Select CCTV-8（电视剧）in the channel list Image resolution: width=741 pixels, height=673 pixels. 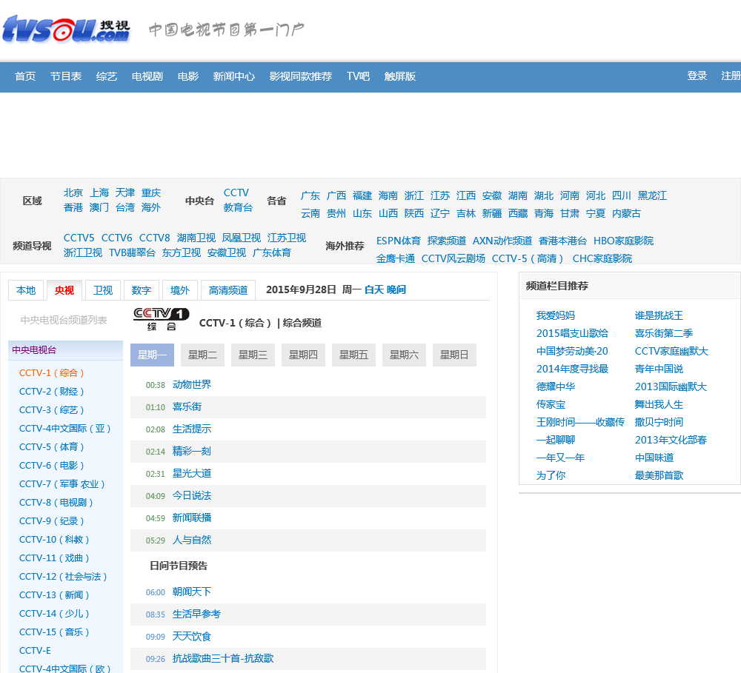click(56, 503)
